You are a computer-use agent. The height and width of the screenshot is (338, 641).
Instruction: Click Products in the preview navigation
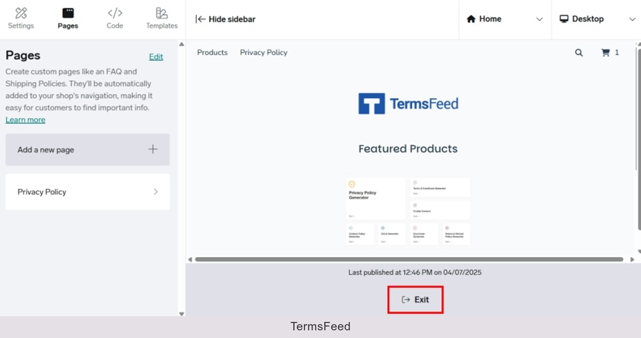point(212,53)
